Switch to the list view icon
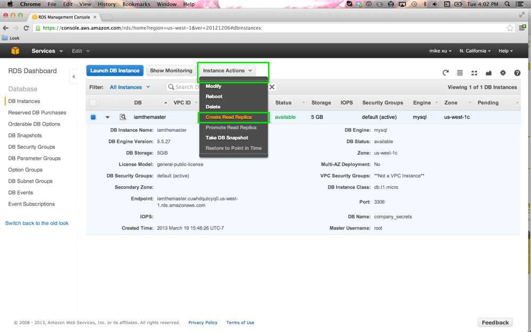 460,73
